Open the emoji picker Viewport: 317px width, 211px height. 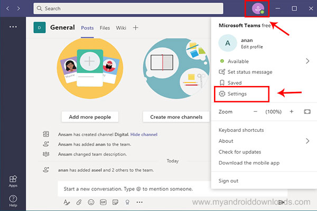[x=91, y=202]
